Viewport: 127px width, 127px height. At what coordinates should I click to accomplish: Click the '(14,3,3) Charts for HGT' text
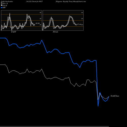coord(34,2)
